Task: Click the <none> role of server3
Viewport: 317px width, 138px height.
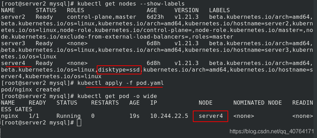Action: pos(77,43)
